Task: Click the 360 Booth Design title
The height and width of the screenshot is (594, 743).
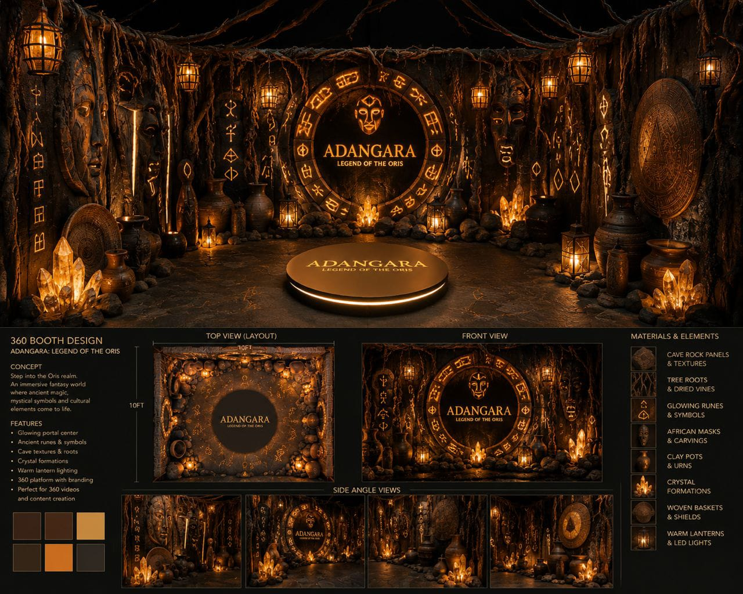Action: (56, 341)
